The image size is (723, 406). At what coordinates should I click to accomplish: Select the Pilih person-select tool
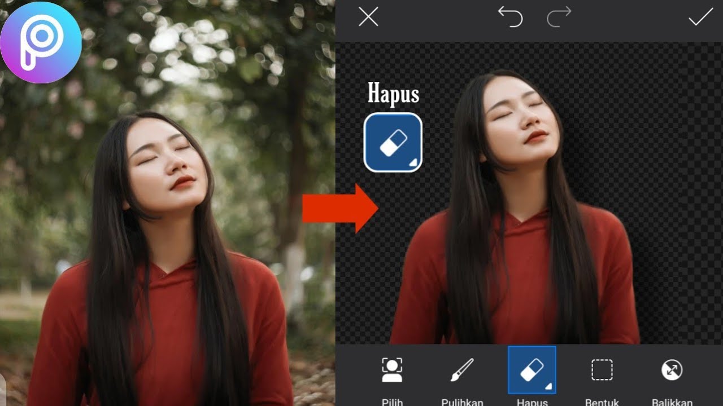tap(392, 370)
